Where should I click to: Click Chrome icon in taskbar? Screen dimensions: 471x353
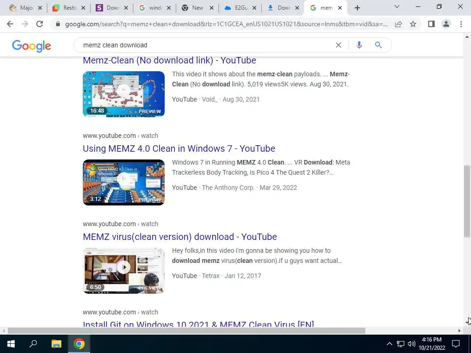[x=79, y=344]
